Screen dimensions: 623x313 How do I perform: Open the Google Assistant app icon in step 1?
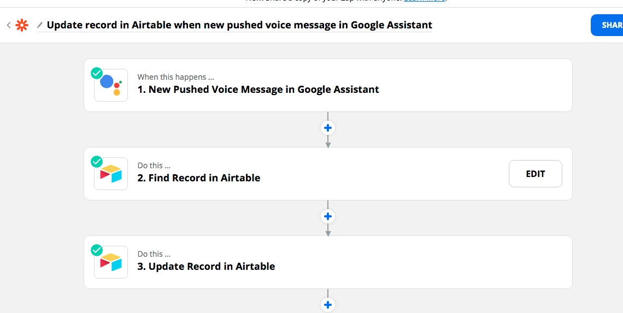pyautogui.click(x=111, y=85)
